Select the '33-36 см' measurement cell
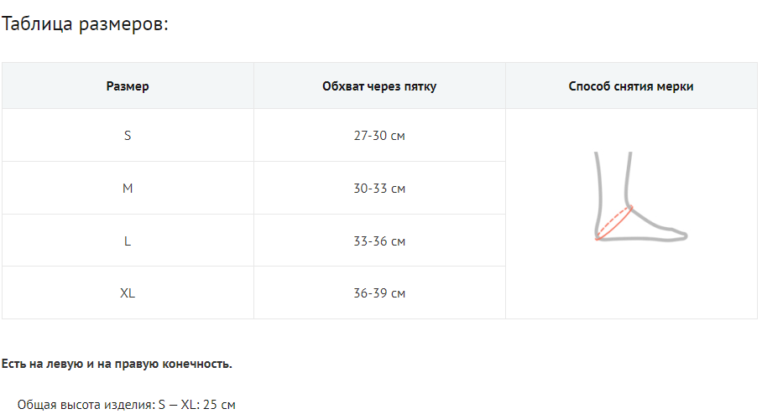The width and height of the screenshot is (762, 414). point(379,241)
